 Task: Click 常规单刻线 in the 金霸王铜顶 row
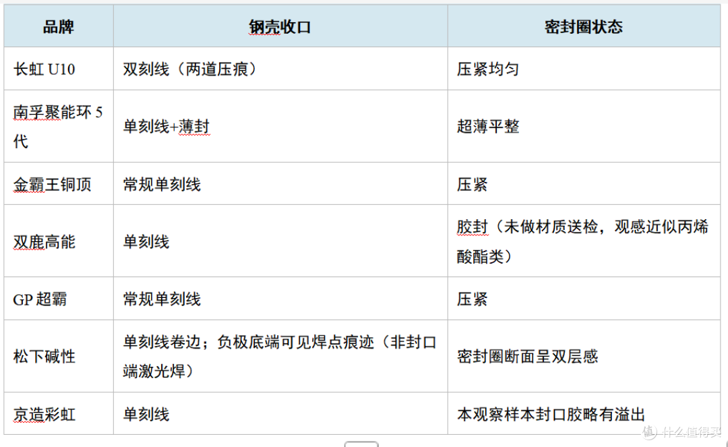tap(280, 184)
